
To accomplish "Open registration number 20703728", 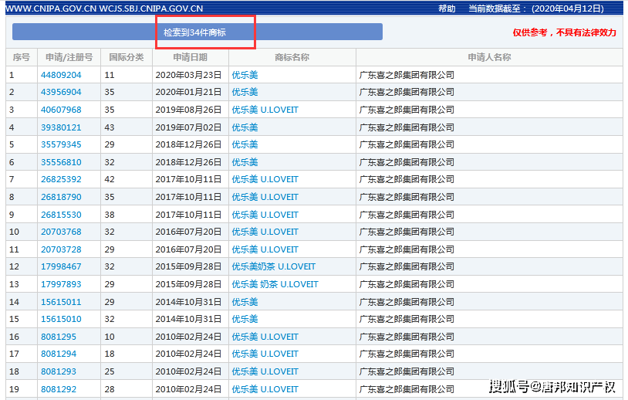I will tap(61, 249).
